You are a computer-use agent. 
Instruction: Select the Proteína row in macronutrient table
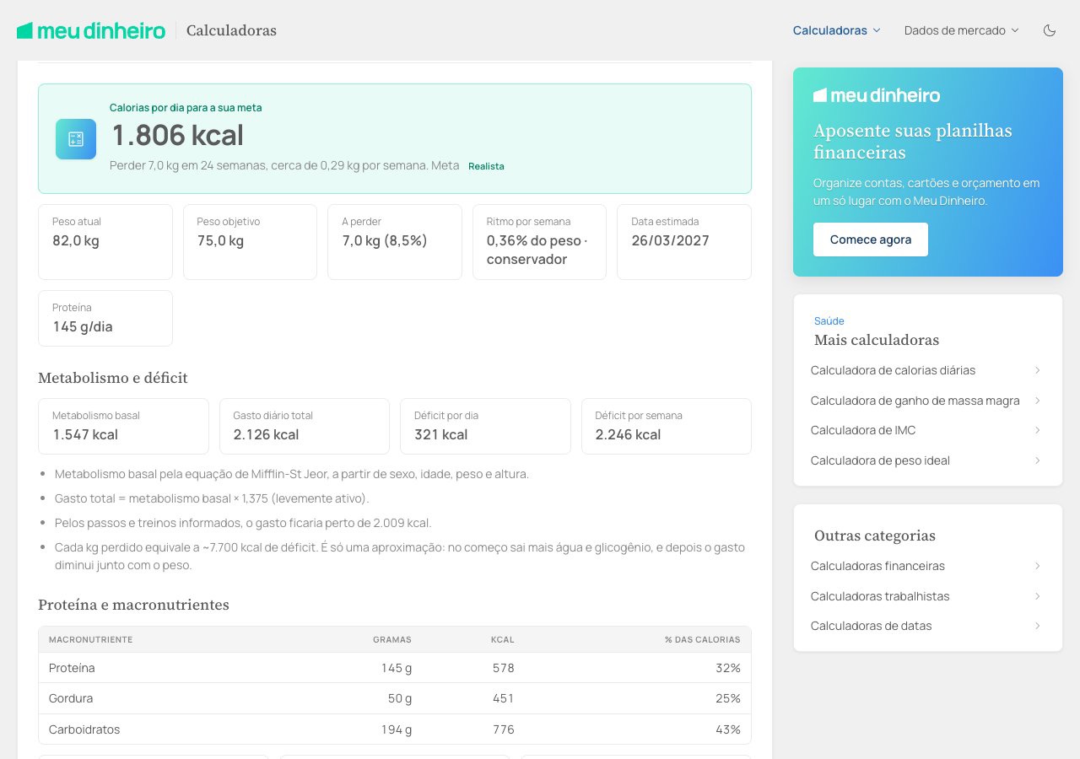click(x=395, y=668)
